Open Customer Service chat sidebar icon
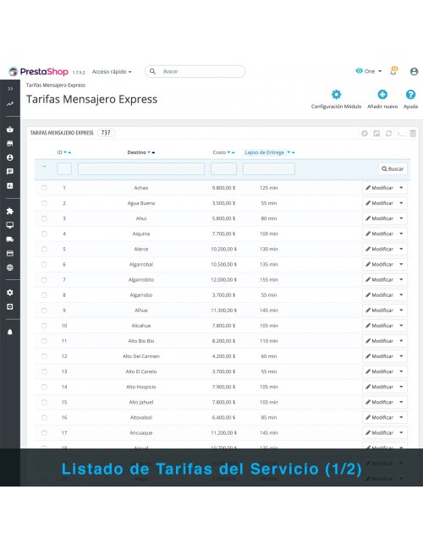Screen dimensions: 423x550 [x=10, y=172]
